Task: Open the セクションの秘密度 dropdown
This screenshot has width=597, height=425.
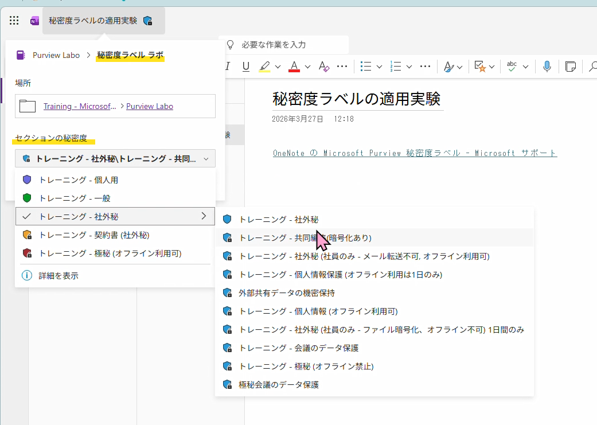Action: (x=115, y=158)
